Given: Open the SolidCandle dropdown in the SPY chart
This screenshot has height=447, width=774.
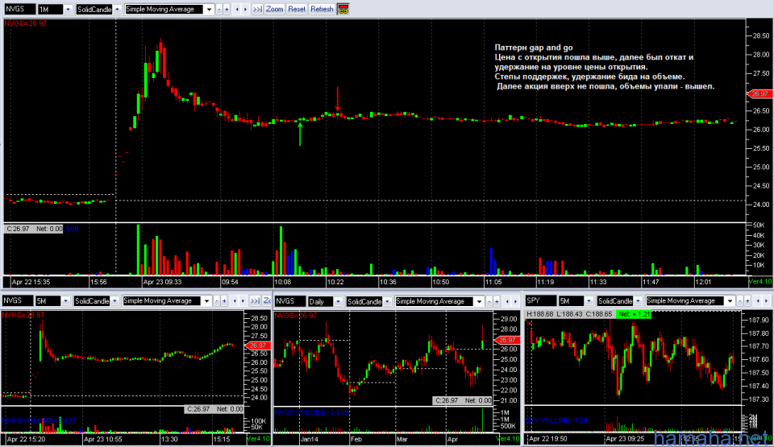Looking at the screenshot, I should (x=638, y=301).
